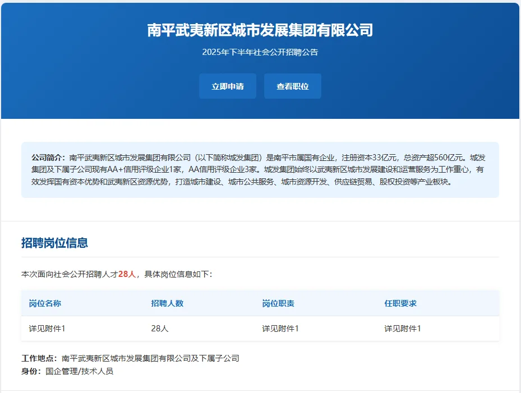This screenshot has height=393, width=521.
Task: Click the bottom blue footer bar
Action: coord(260,391)
